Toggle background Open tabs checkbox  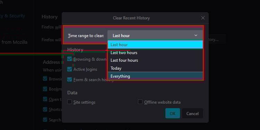point(45,99)
